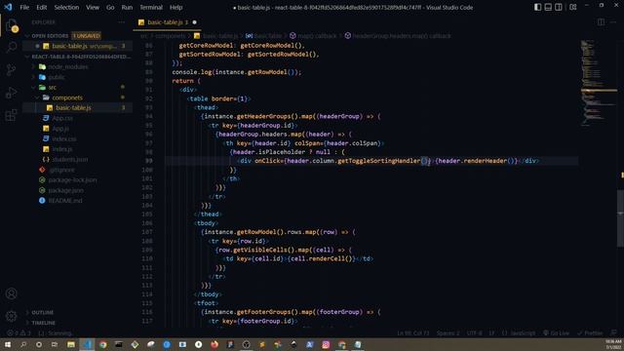Click the Go Live status bar button
The width and height of the screenshot is (624, 351).
557,333
